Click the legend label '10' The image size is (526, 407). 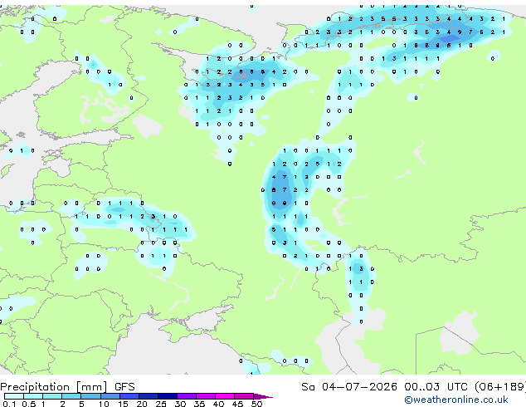[104, 404]
